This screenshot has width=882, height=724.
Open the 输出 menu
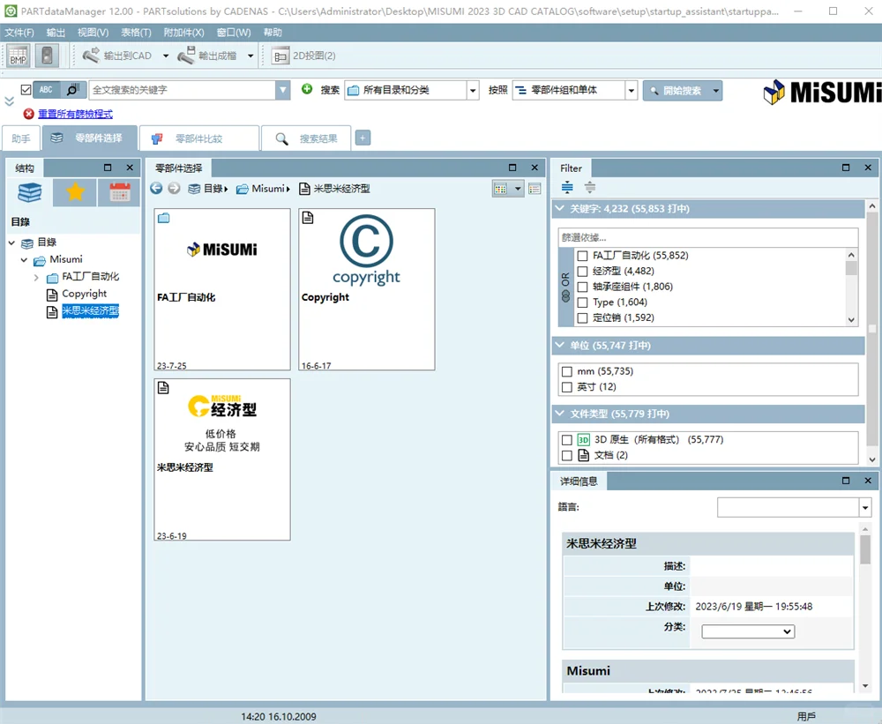coord(56,33)
